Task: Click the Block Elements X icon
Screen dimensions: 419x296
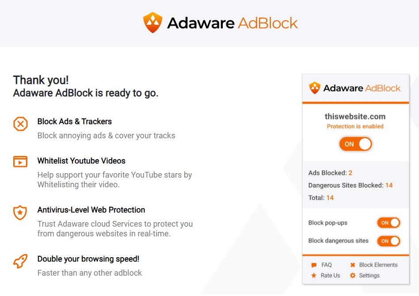Action: [353, 265]
